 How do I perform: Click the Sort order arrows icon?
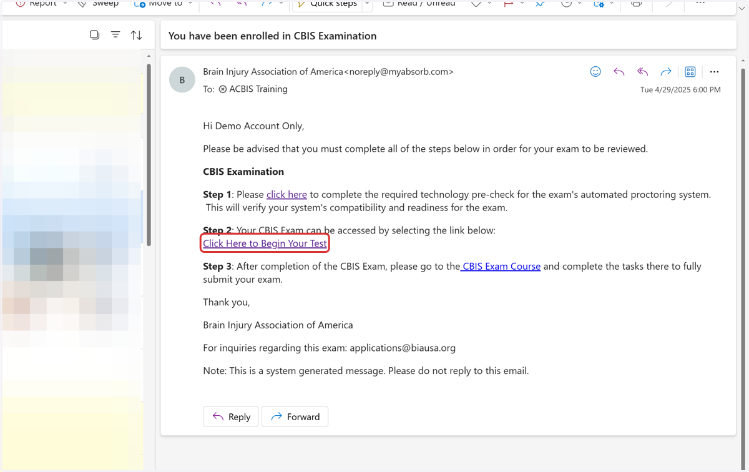click(137, 36)
